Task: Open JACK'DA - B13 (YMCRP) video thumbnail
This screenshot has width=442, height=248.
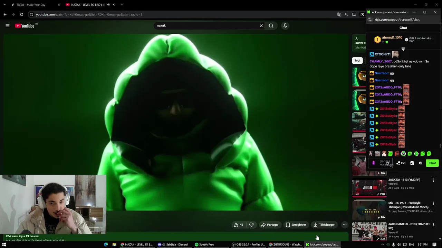Action: pyautogui.click(x=369, y=188)
